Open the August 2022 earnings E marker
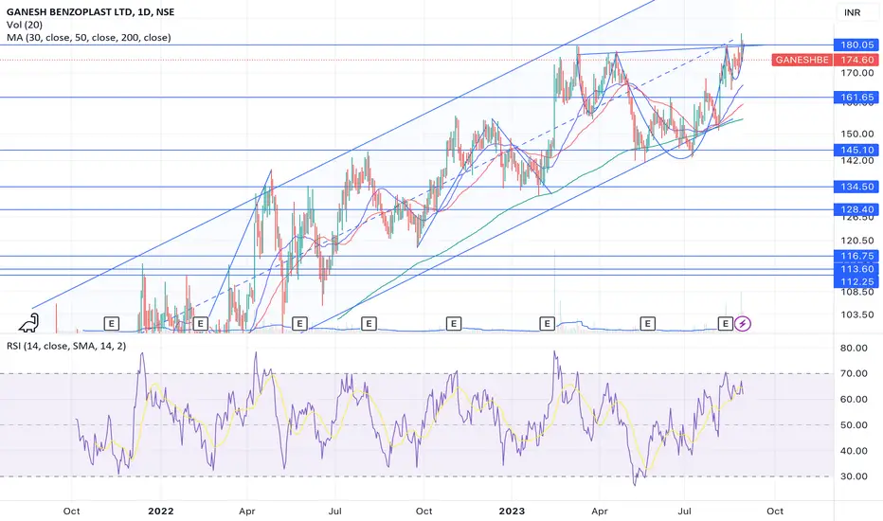883x521 pixels. (x=369, y=323)
